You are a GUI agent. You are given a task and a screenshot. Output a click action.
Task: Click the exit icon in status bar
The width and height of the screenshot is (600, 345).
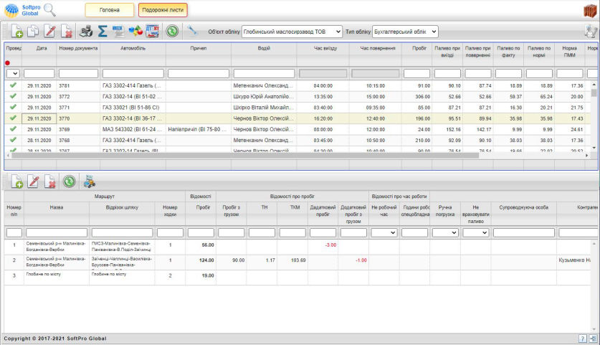click(x=593, y=339)
